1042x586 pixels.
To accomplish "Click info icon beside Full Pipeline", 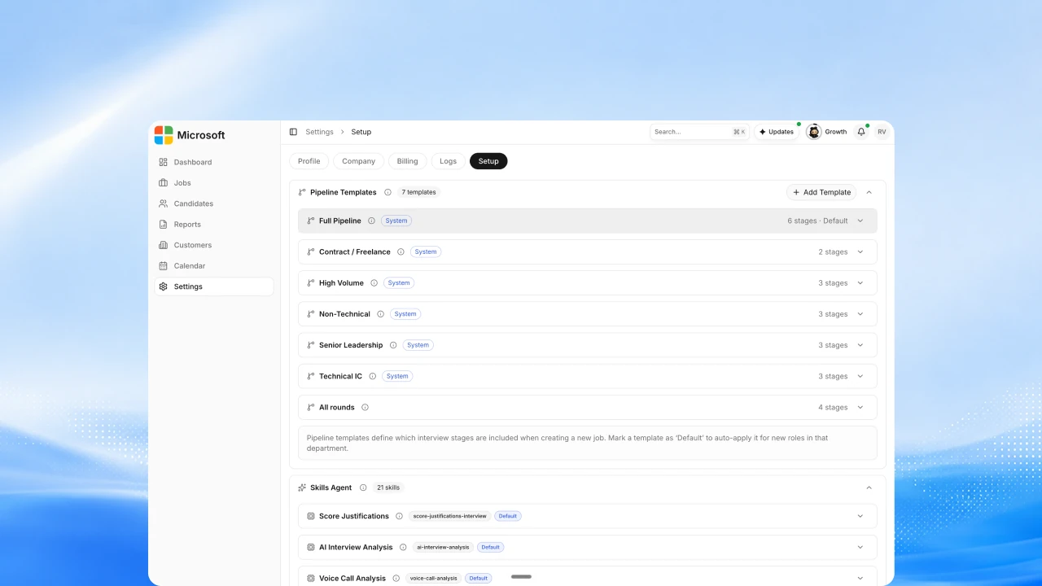I will [x=371, y=221].
